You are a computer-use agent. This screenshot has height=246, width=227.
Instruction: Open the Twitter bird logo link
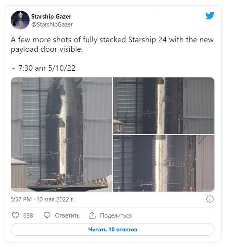(x=210, y=15)
